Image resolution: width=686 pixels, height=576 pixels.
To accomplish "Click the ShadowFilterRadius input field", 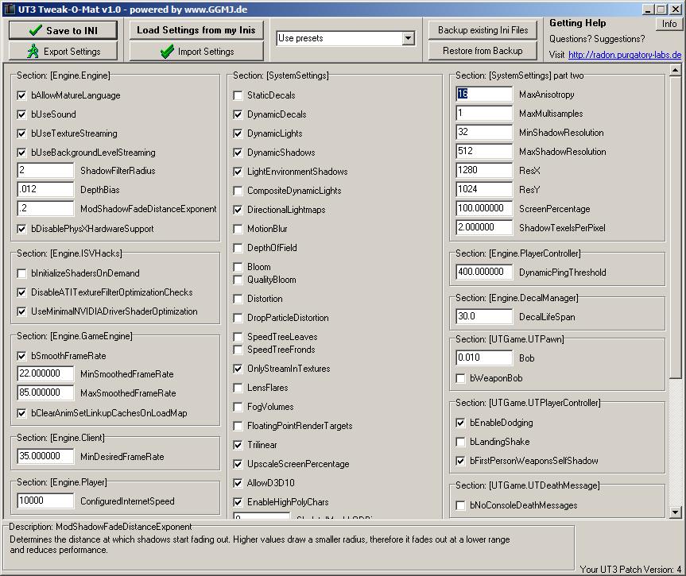I will pyautogui.click(x=45, y=171).
